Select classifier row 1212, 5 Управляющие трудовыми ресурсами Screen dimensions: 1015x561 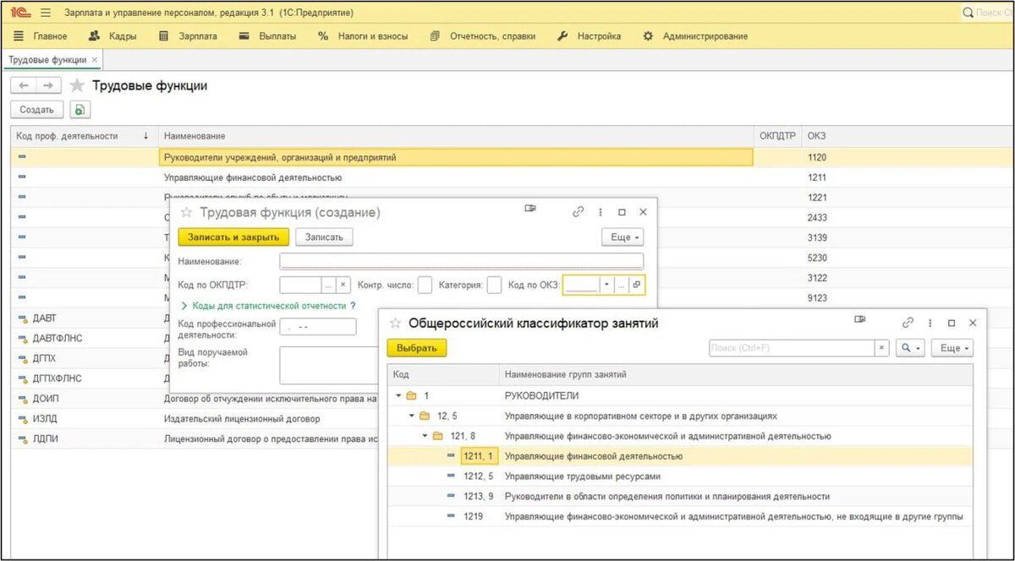pos(680,477)
